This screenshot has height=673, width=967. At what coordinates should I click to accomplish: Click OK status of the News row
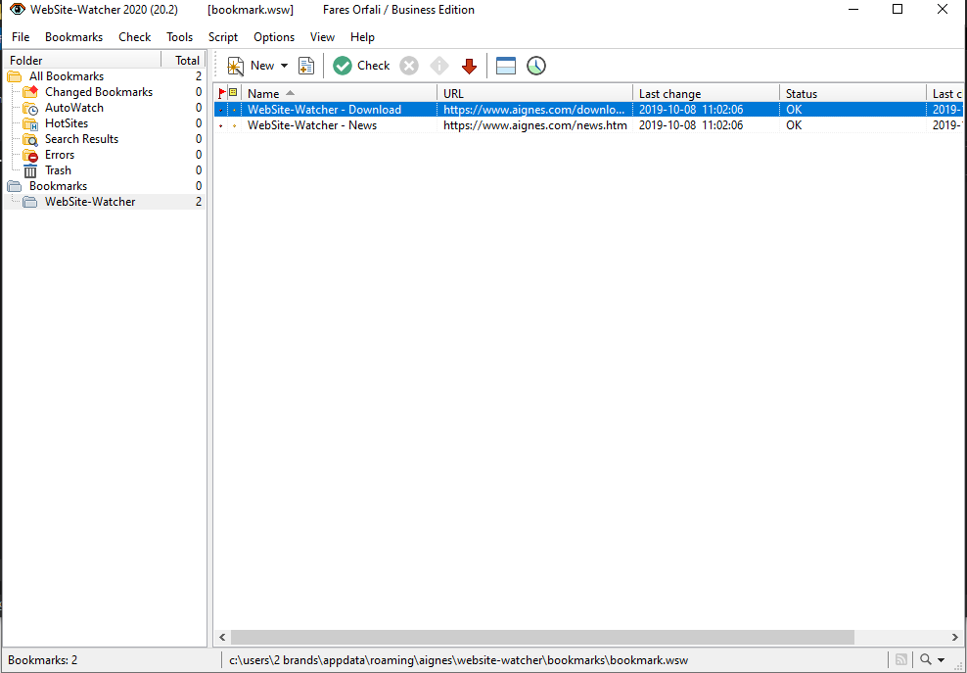(x=794, y=125)
